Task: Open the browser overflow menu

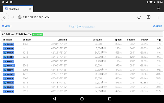Action: 158,17
